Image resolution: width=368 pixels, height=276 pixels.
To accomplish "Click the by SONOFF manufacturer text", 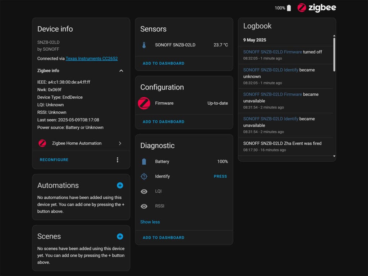I will point(48,49).
